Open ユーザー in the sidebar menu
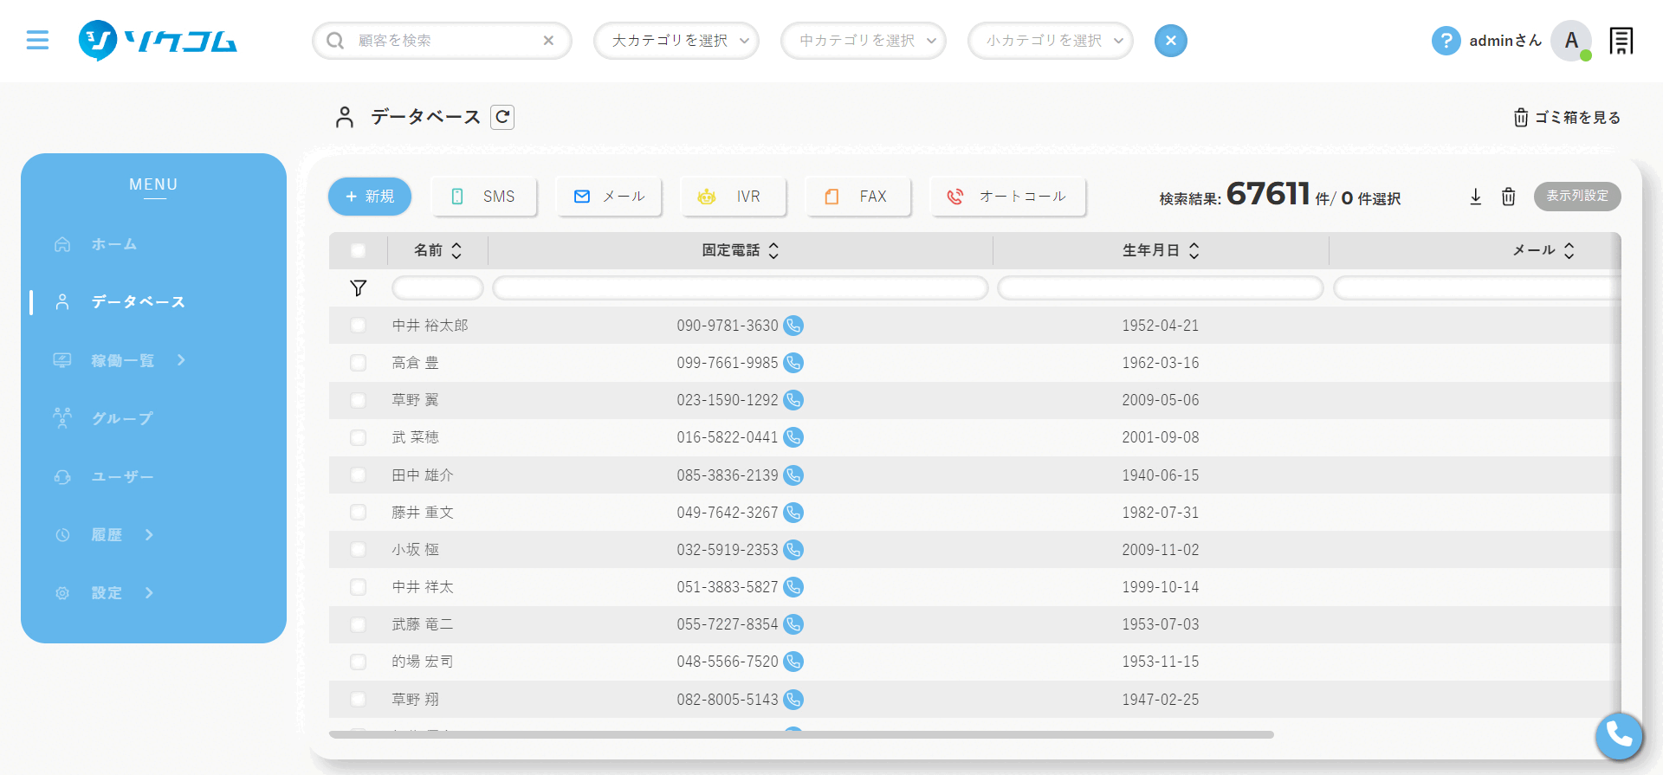Screen dimensions: 1663x775 [122, 476]
